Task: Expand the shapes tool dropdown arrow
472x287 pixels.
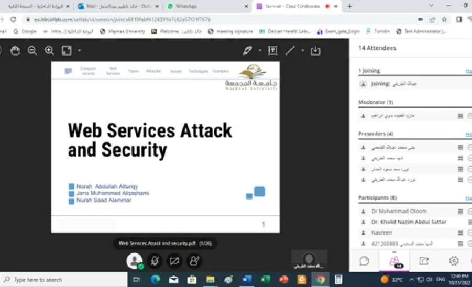Action: 302,51
